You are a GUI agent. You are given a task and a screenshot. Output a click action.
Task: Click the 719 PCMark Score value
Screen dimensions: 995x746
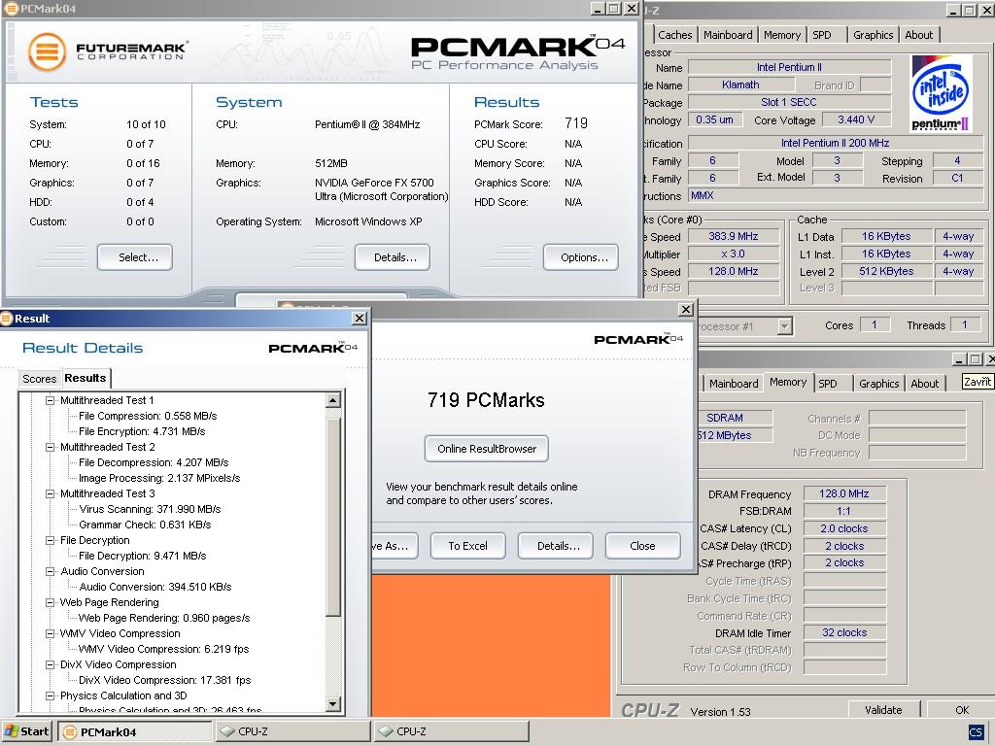click(x=576, y=123)
